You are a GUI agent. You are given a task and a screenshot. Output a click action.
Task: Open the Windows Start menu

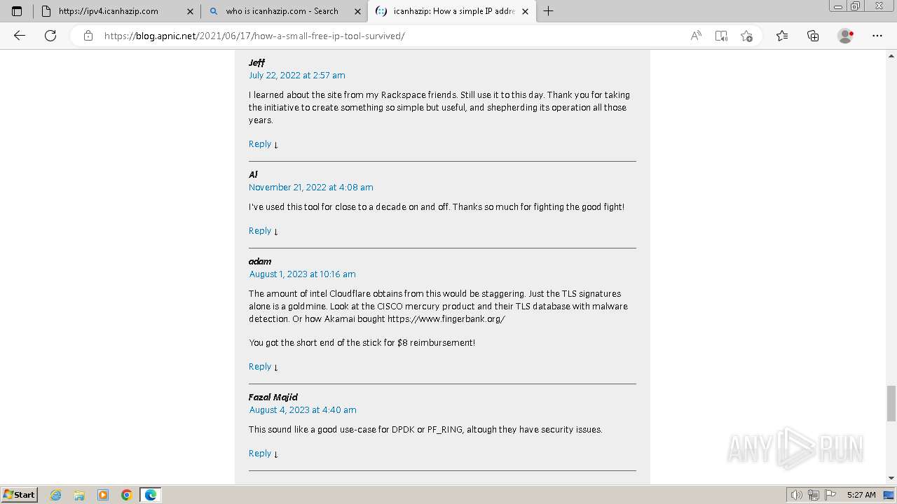pos(19,495)
